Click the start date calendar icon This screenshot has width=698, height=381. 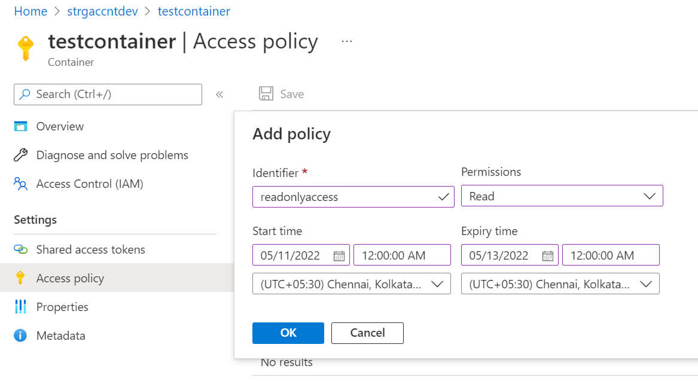pos(339,255)
